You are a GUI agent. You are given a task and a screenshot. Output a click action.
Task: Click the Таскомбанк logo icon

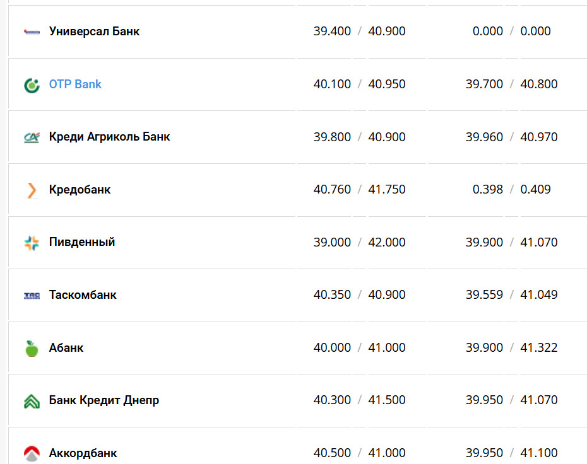coord(32,295)
